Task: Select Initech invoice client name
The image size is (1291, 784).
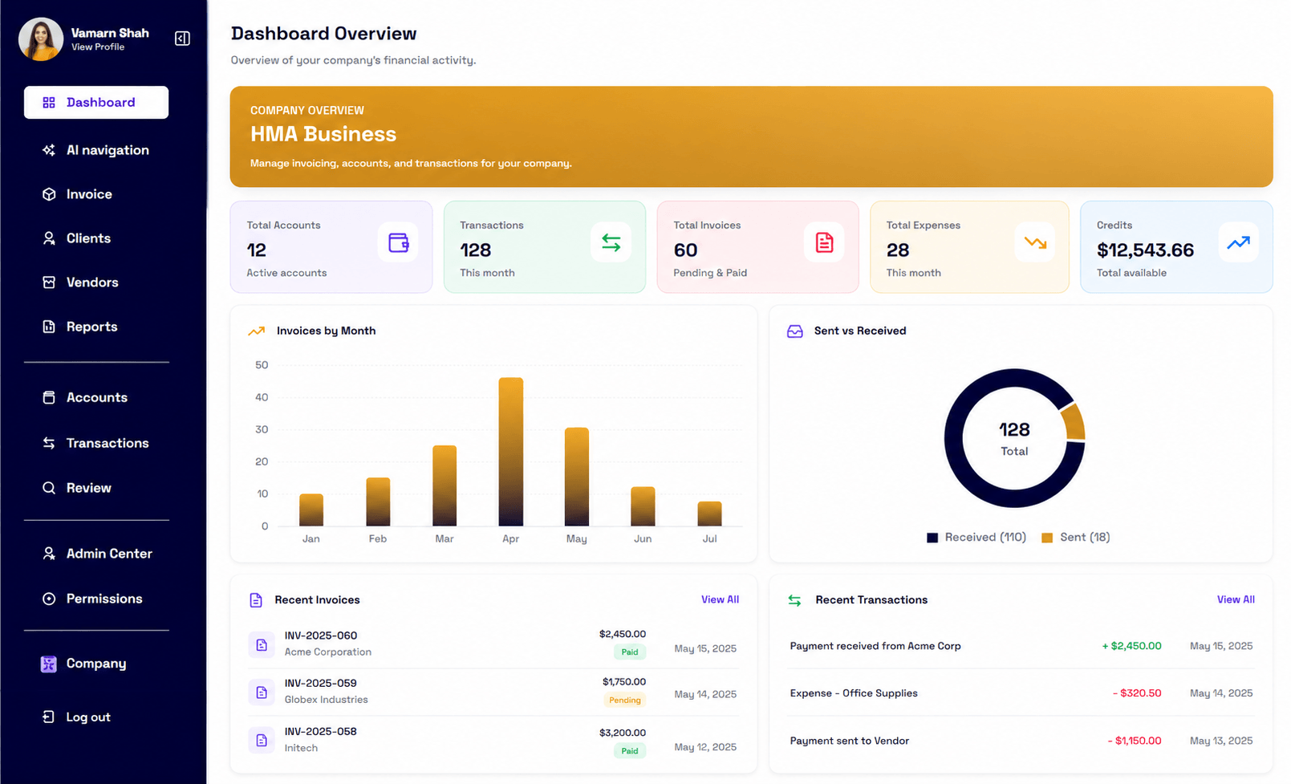Action: 301,748
